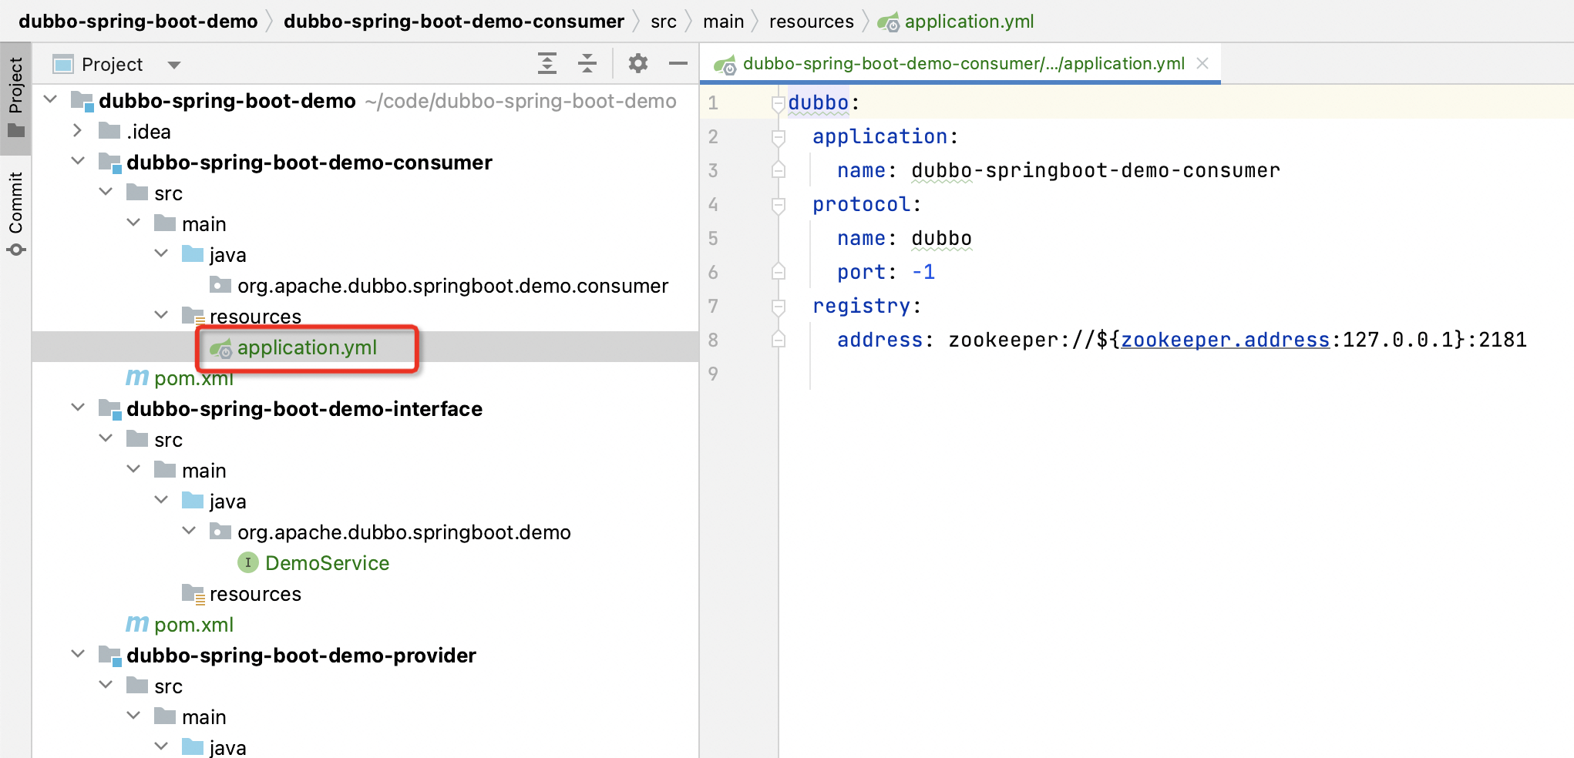Image resolution: width=1574 pixels, height=758 pixels.
Task: Click resources in the breadcrumb path
Action: 811,22
